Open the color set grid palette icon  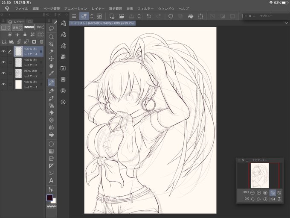63,57
